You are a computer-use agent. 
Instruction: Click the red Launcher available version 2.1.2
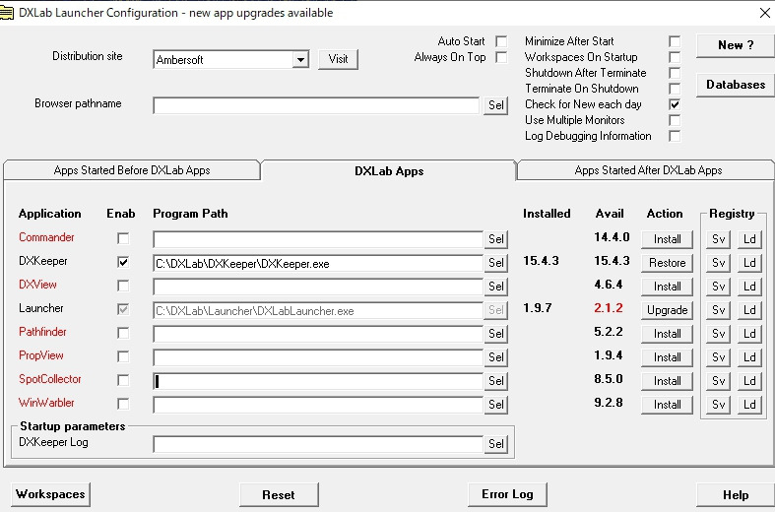(x=609, y=308)
